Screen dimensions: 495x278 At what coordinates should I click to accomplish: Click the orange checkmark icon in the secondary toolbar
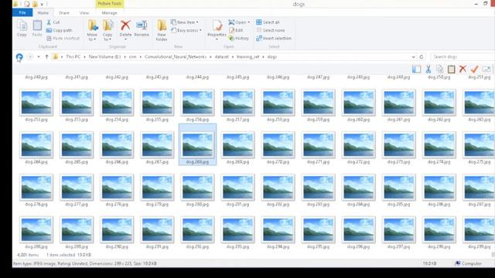click(474, 69)
